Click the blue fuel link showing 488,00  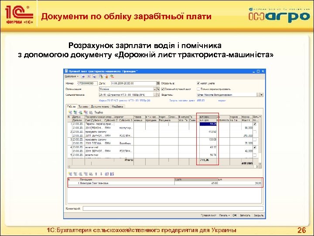click(187, 101)
